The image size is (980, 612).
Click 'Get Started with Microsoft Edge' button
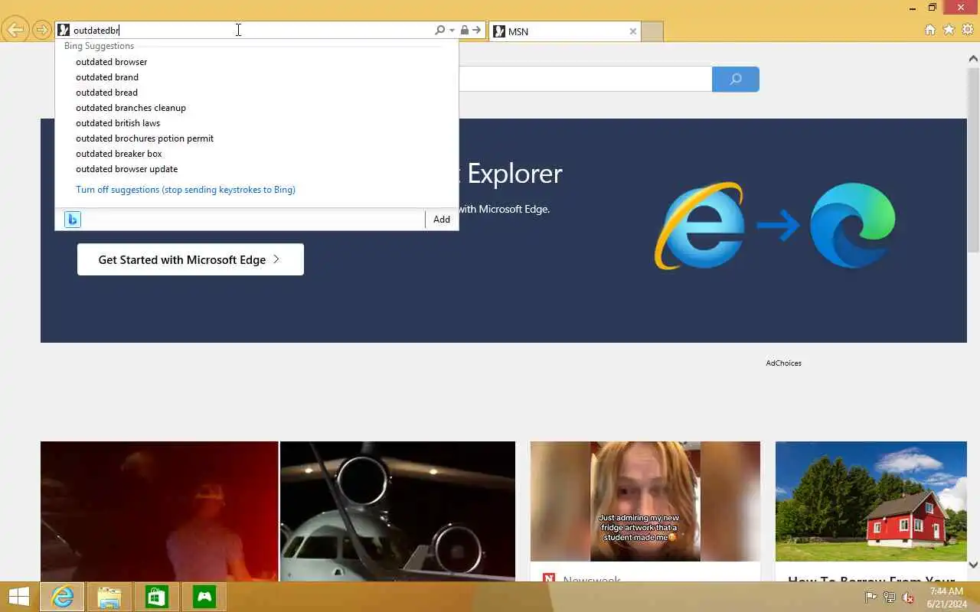pyautogui.click(x=191, y=259)
